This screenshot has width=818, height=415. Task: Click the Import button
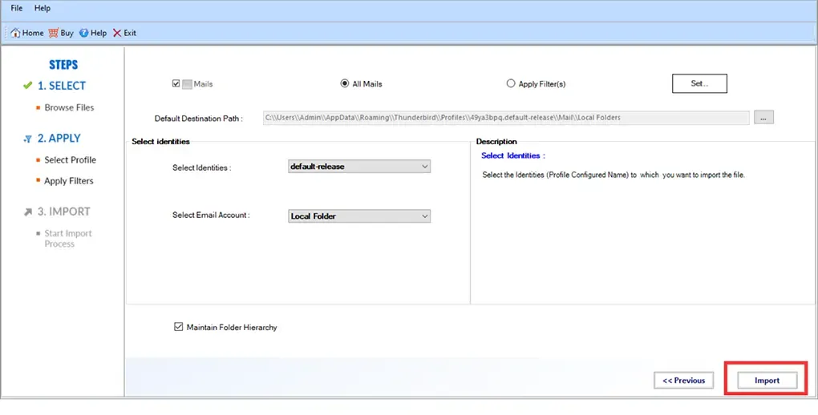767,380
